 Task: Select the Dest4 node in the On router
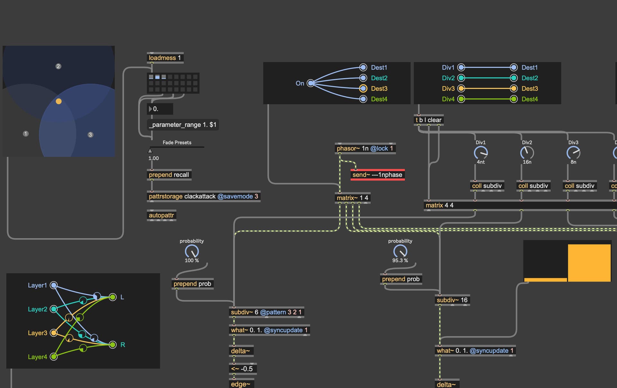pos(363,99)
